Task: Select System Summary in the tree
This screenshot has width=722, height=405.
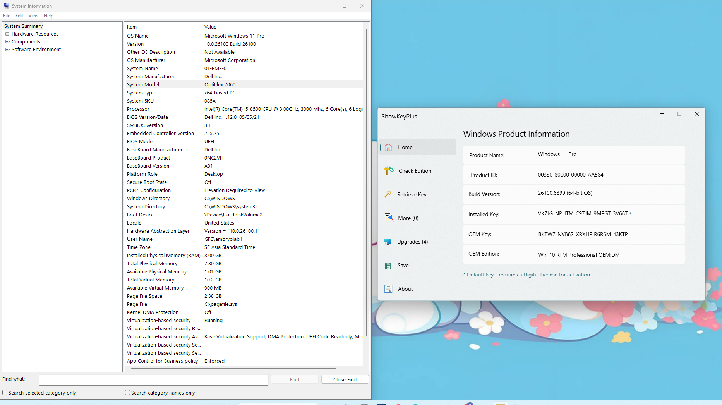Action: 23,26
